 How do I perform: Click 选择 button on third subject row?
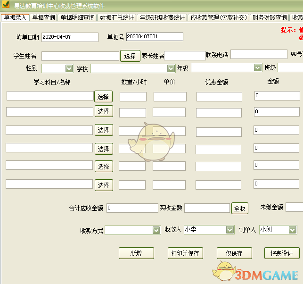click(104, 130)
